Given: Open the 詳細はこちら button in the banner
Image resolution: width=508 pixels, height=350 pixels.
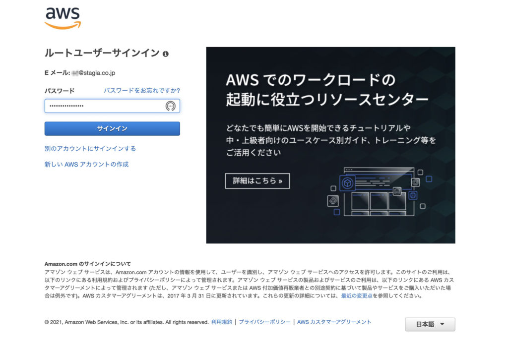Looking at the screenshot, I should (257, 180).
